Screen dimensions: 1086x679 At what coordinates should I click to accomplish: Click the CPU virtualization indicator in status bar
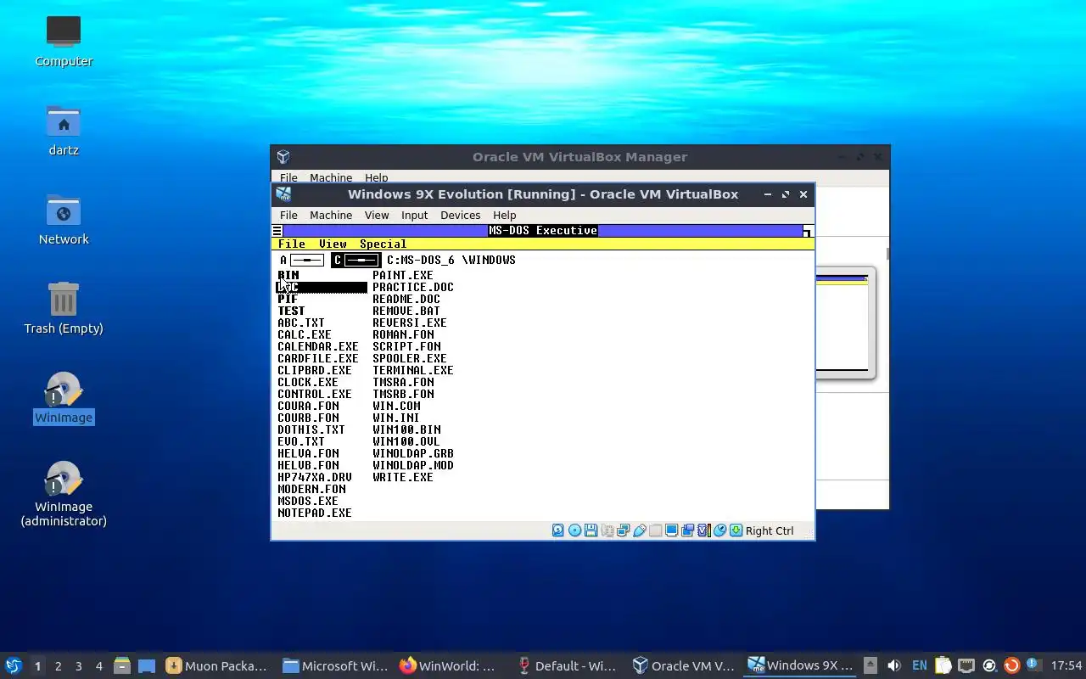(x=703, y=530)
